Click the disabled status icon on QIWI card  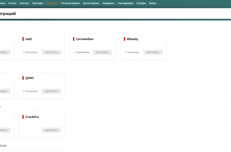(x=24, y=91)
